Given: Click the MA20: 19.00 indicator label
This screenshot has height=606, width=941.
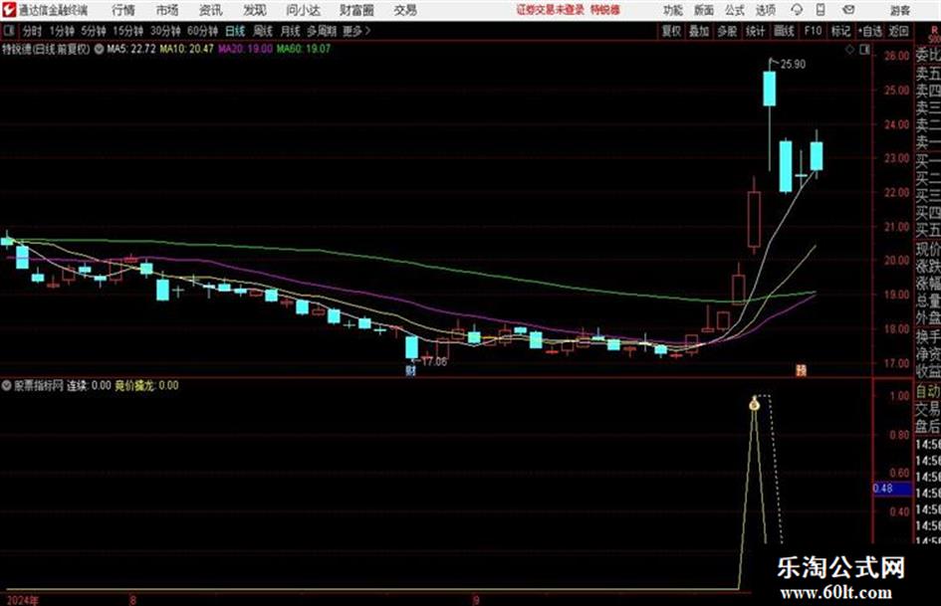Looking at the screenshot, I should coord(245,49).
